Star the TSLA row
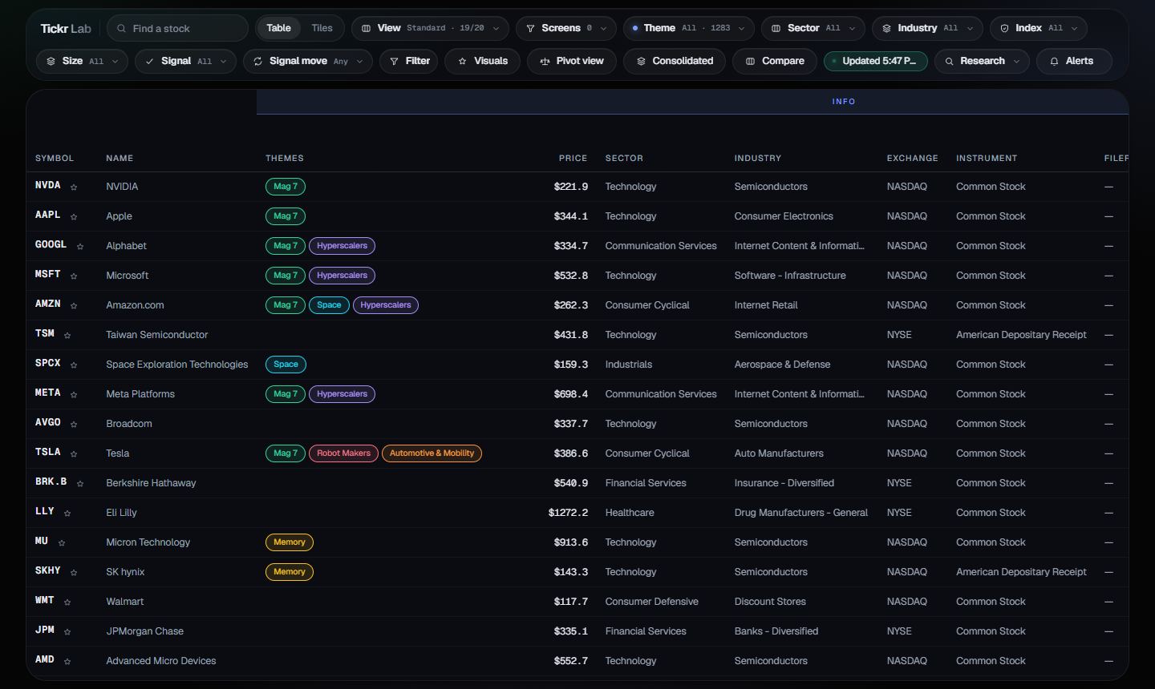This screenshot has height=689, width=1155. pyautogui.click(x=74, y=454)
